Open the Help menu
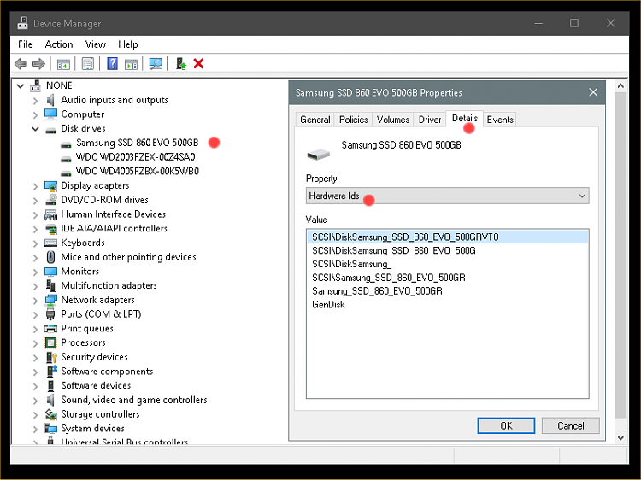641x480 pixels. point(128,44)
